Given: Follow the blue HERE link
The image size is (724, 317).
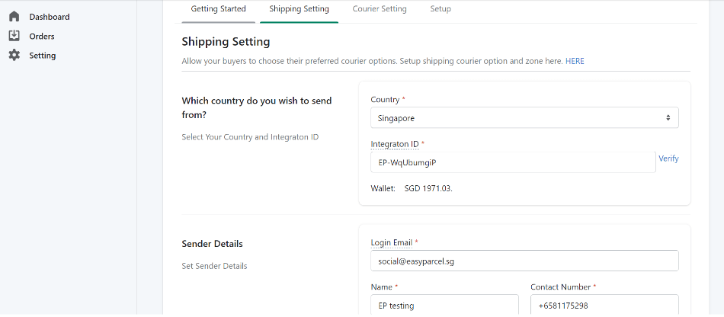Looking at the screenshot, I should pos(575,61).
